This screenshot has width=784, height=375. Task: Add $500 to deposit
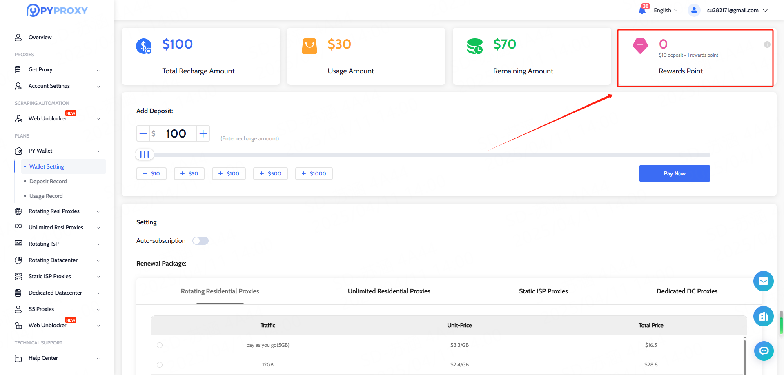270,173
